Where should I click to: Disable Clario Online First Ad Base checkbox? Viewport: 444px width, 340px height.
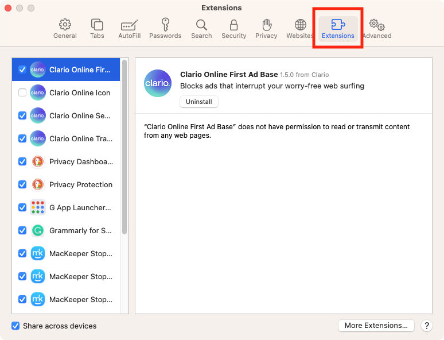point(22,69)
